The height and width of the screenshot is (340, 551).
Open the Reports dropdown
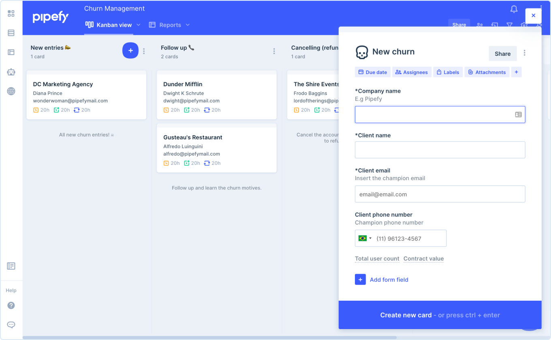tap(169, 25)
